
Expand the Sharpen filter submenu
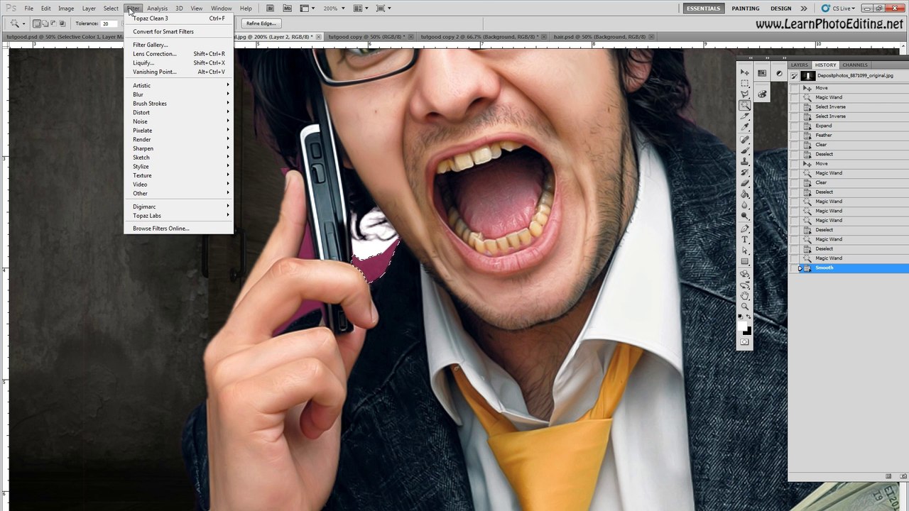(178, 148)
